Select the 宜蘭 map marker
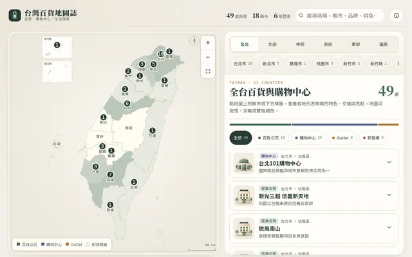Image resolution: width=412 pixels, height=257 pixels. click(x=165, y=80)
